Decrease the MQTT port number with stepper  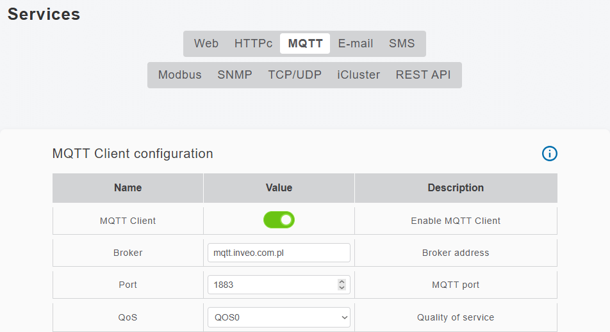click(342, 288)
